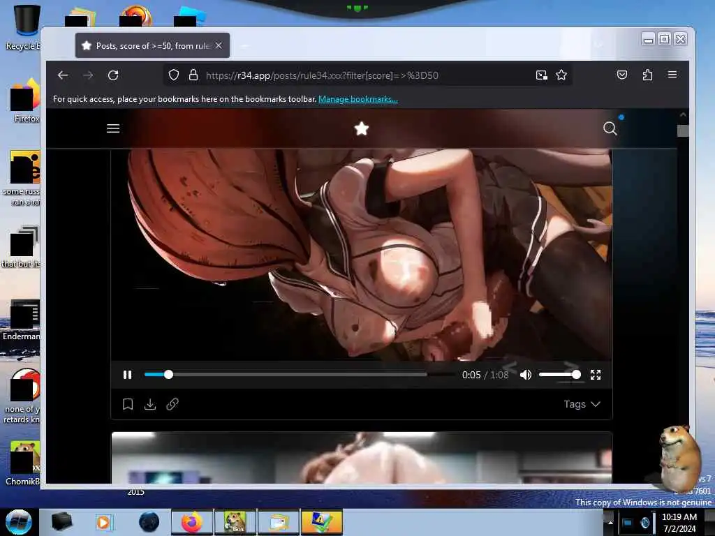The image size is (715, 536).
Task: Click the video progress seek bar
Action: pos(298,375)
